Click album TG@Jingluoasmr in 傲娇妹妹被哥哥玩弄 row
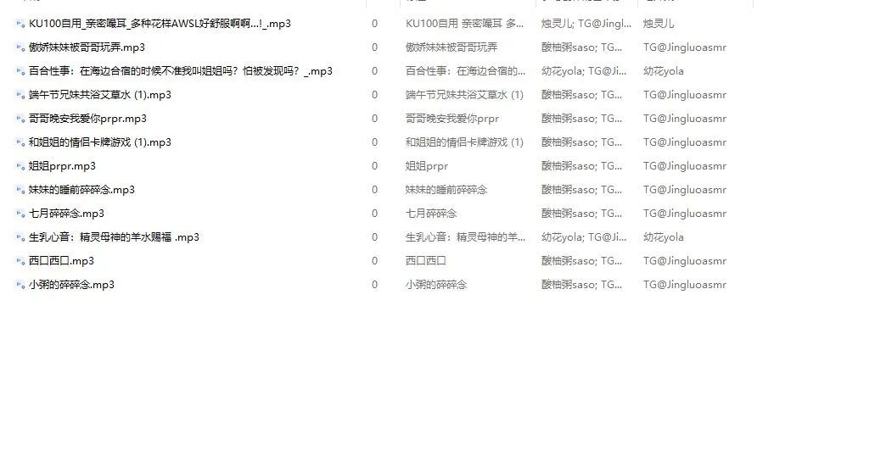This screenshot has height=456, width=875. click(x=684, y=47)
